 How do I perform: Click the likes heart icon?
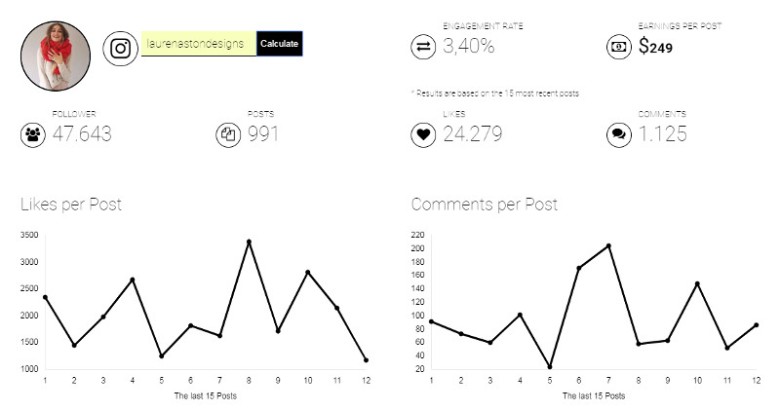click(x=424, y=134)
